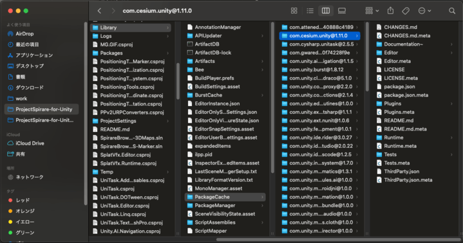Switch to icon grid view
Image resolution: width=463 pixels, height=243 pixels.
point(294,11)
